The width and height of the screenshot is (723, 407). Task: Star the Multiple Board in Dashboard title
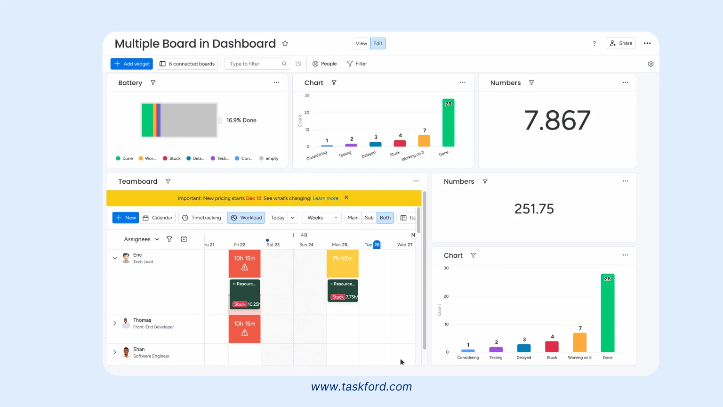(x=285, y=43)
